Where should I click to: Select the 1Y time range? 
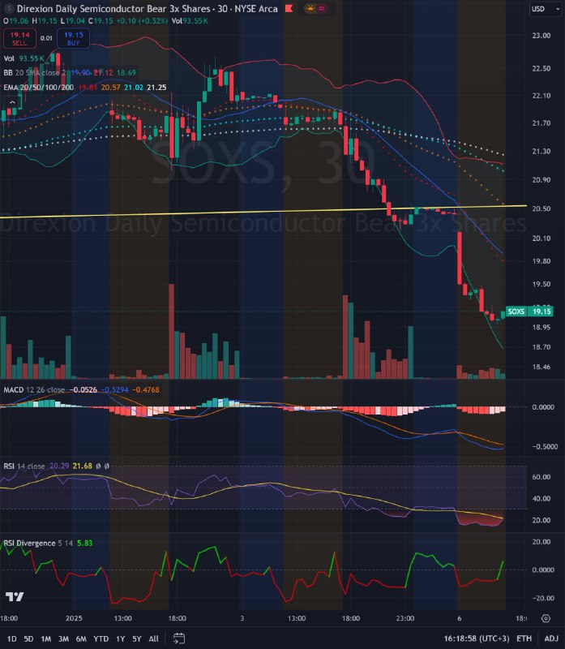[x=120, y=638]
